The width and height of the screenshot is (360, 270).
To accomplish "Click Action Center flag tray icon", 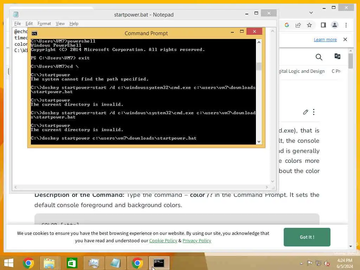I will 310,263.
